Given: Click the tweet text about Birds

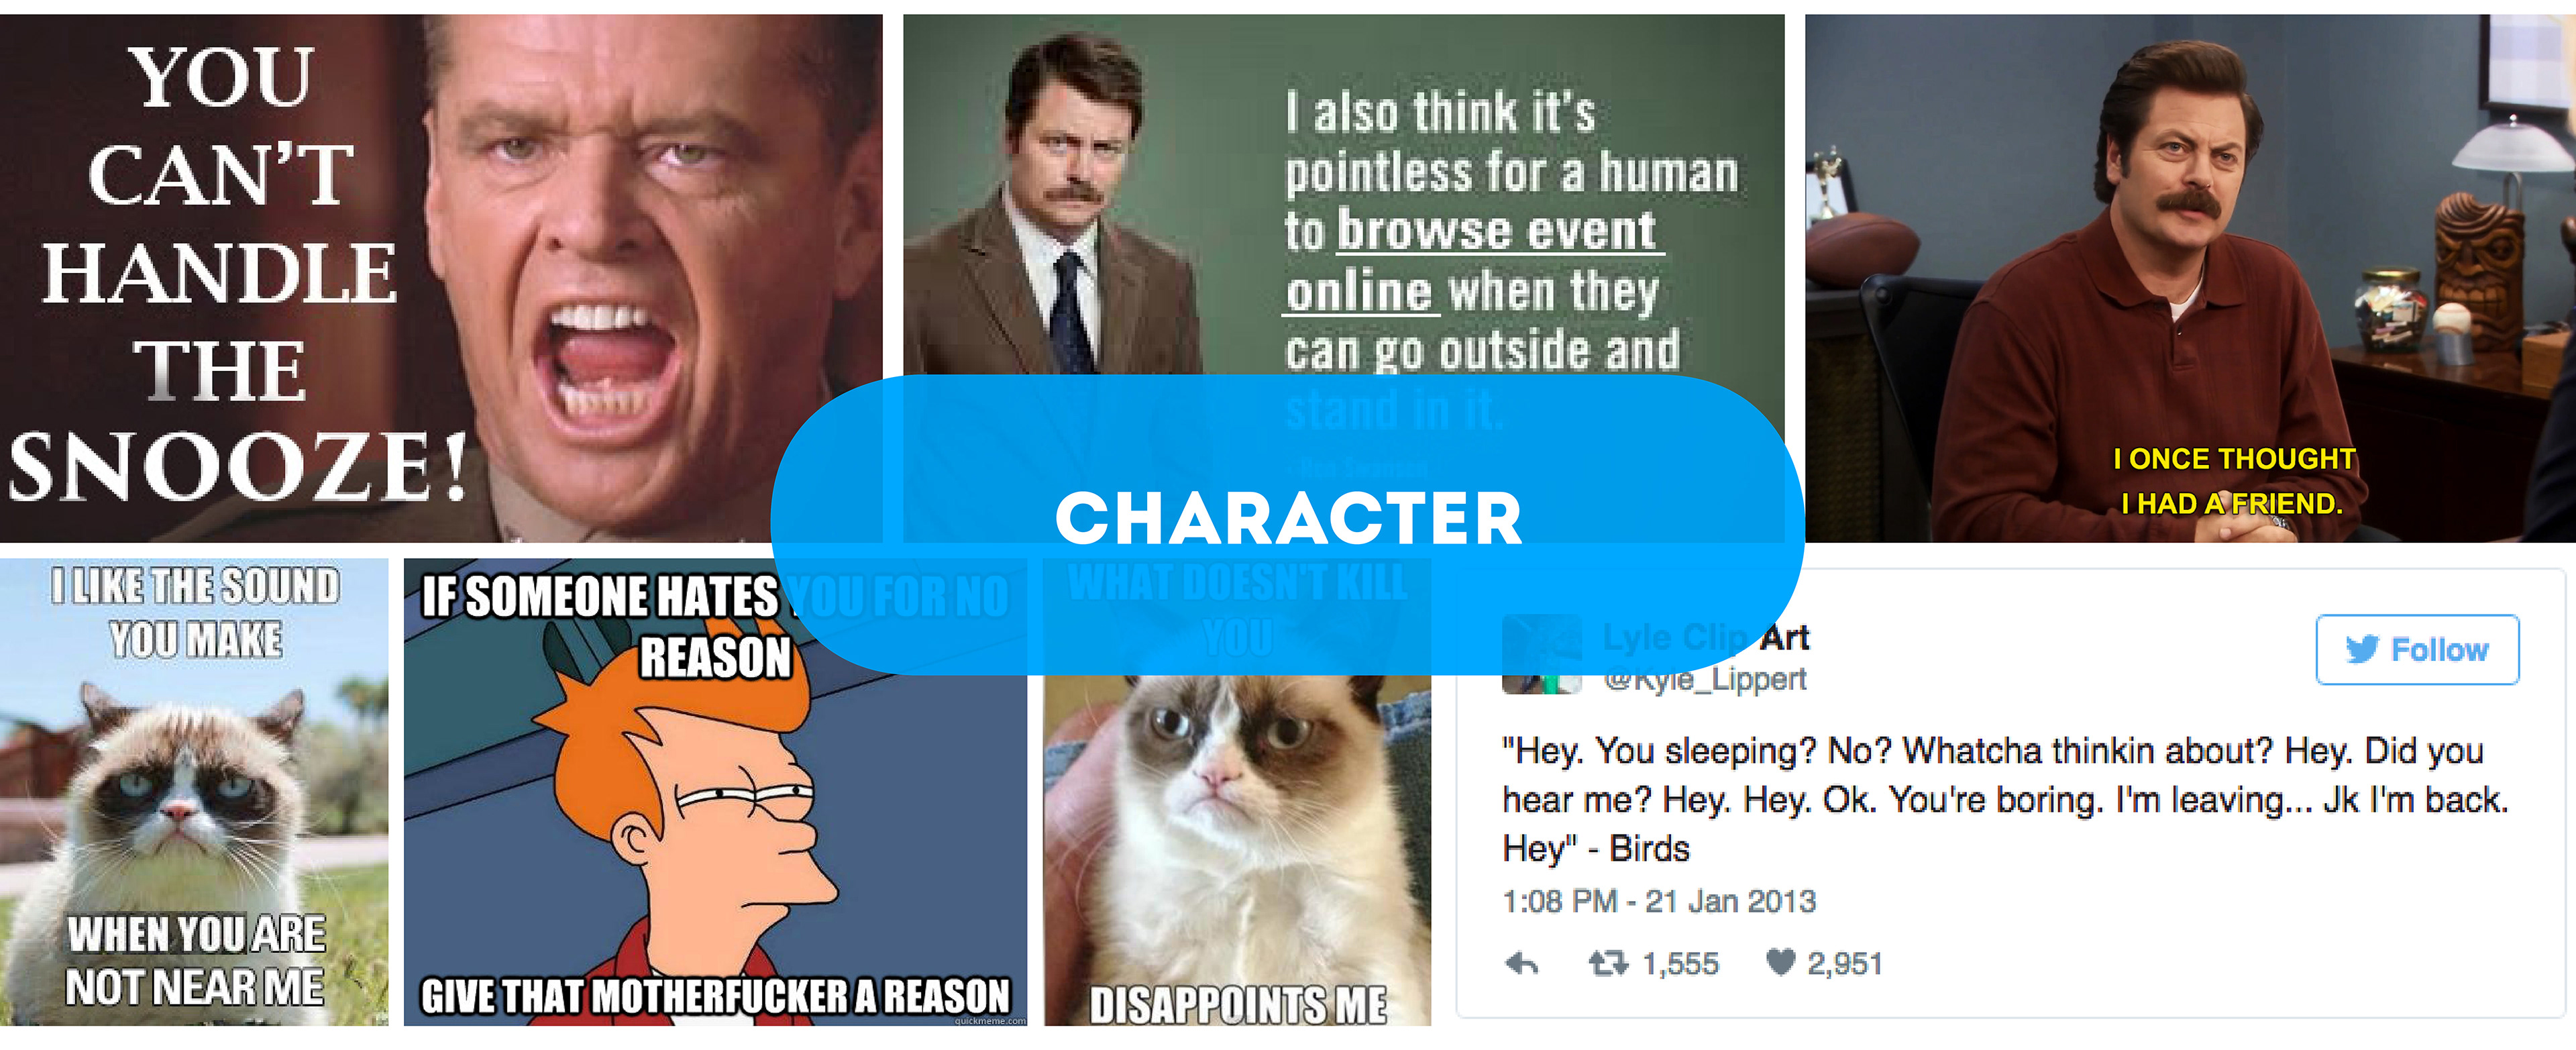Looking at the screenshot, I should click(2005, 799).
